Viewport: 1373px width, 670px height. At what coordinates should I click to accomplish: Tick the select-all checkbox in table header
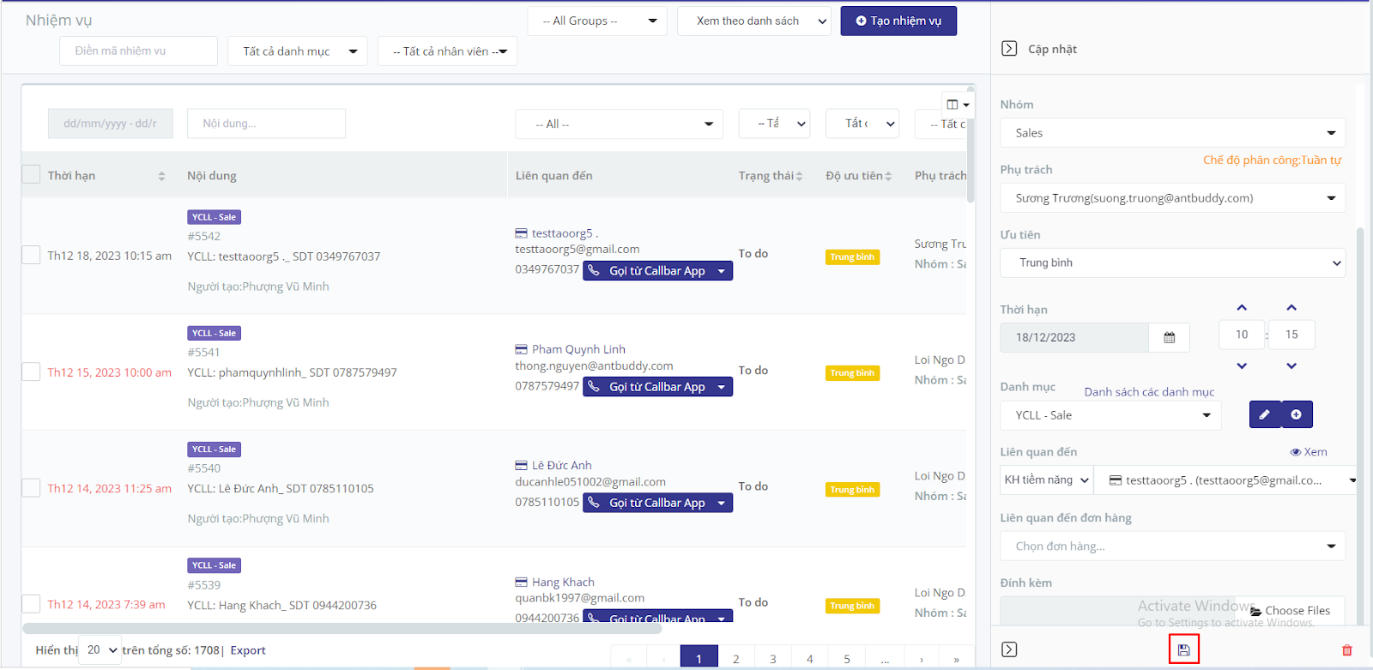coord(31,174)
